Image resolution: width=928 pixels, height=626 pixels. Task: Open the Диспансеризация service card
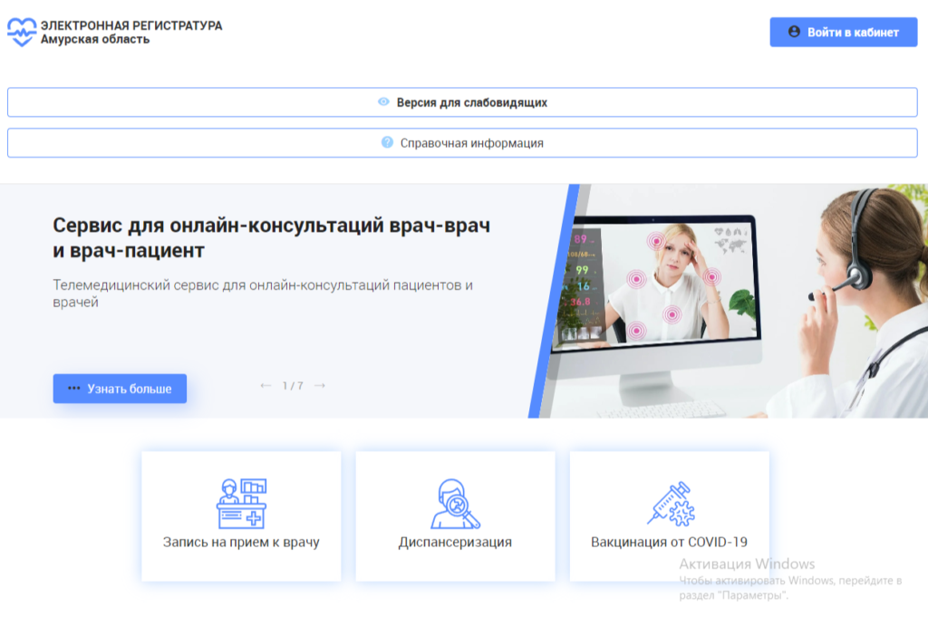point(455,515)
